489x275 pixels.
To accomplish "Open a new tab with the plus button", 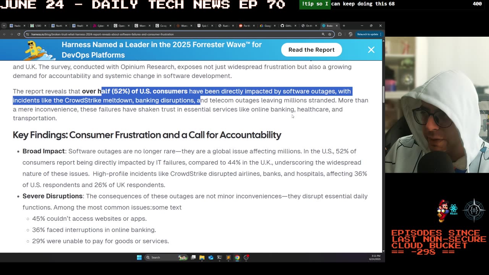I will click(344, 26).
